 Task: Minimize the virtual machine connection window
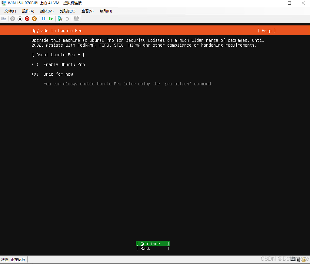coord(276,3)
